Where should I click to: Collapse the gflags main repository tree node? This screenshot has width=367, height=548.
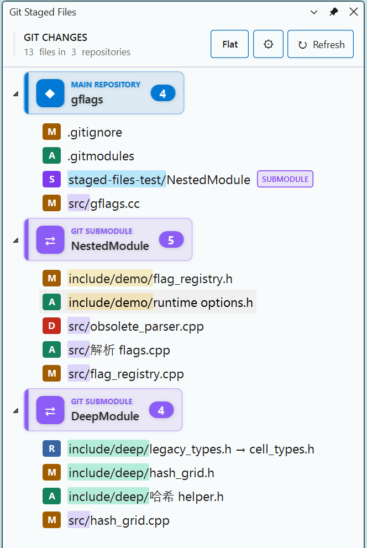[15, 93]
